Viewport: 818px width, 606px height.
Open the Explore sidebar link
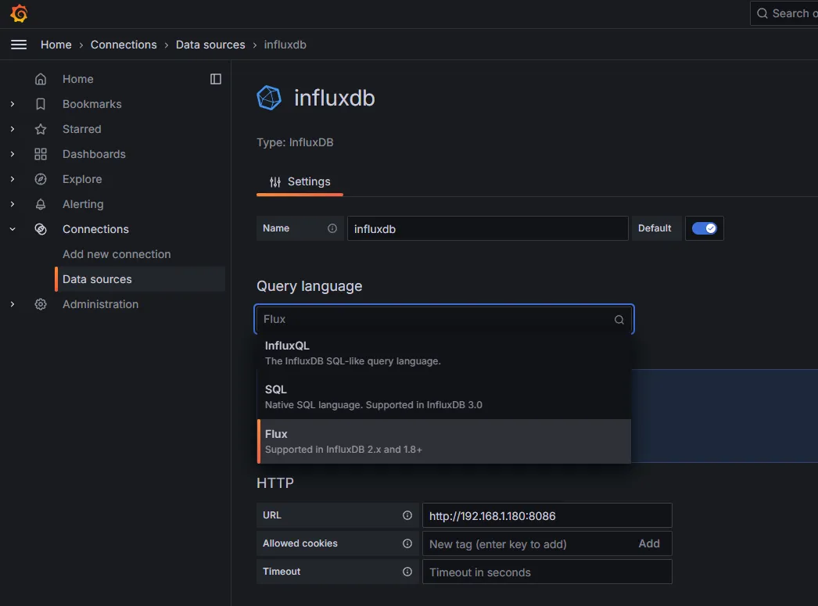pos(82,179)
